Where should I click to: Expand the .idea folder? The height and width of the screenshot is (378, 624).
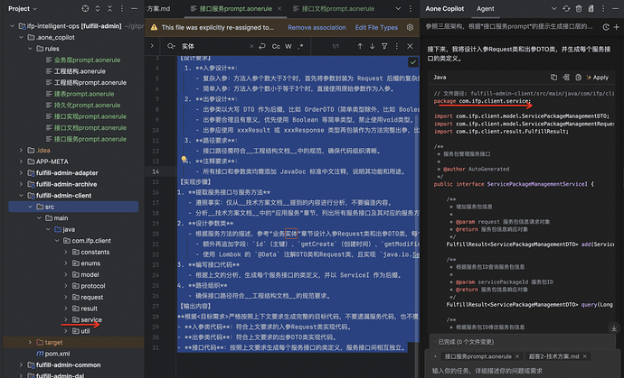pos(21,150)
